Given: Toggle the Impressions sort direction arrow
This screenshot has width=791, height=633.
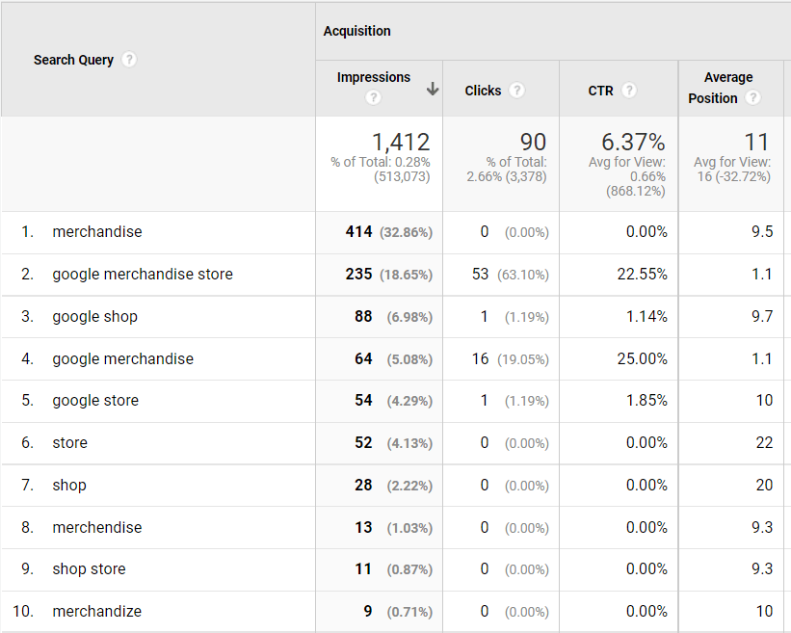Looking at the screenshot, I should [x=433, y=88].
